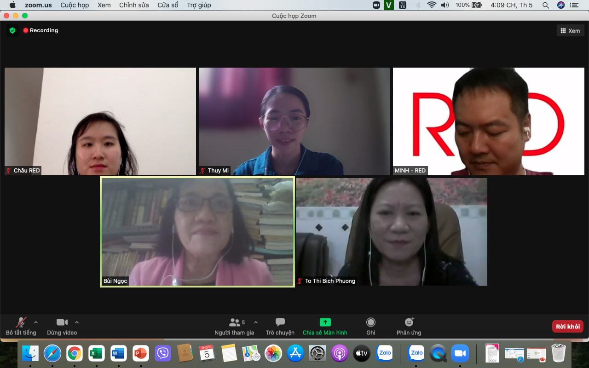
Task: Select Thuy Mi video tile
Action: pyautogui.click(x=294, y=121)
